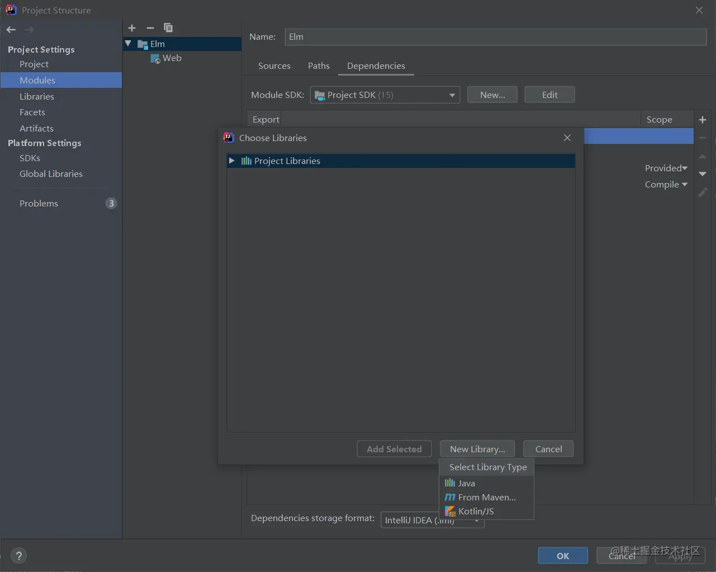Click OK in Project Structure window
This screenshot has width=716, height=572.
tap(563, 556)
